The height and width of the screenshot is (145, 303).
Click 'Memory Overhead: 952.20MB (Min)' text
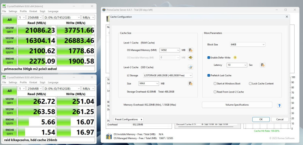[144, 105]
